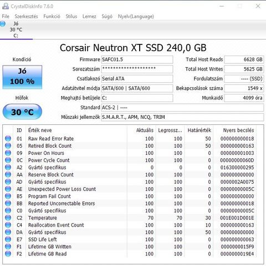Click the Munkaidő 4099 óra value
This screenshot has width=266, height=266.
244,98
